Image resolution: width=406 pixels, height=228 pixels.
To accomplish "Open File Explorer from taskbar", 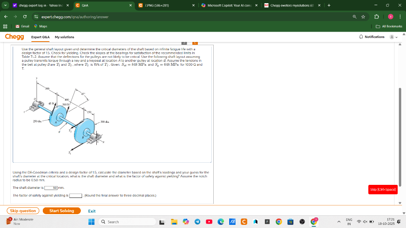I will tap(174, 222).
